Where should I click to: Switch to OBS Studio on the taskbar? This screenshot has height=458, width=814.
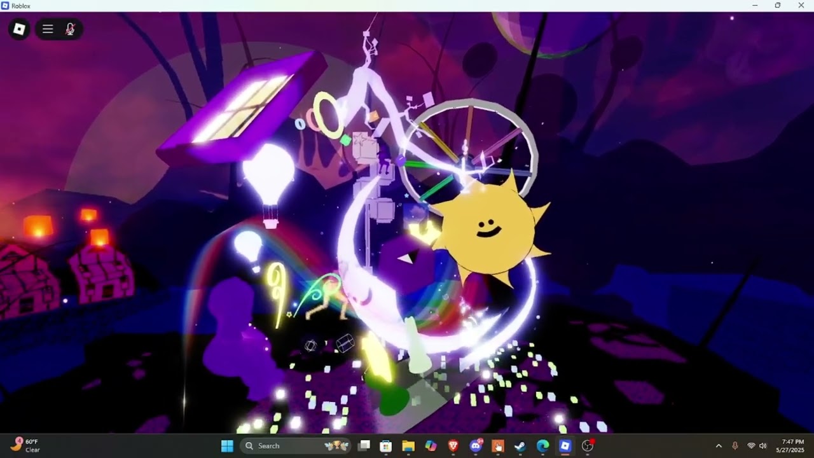588,446
